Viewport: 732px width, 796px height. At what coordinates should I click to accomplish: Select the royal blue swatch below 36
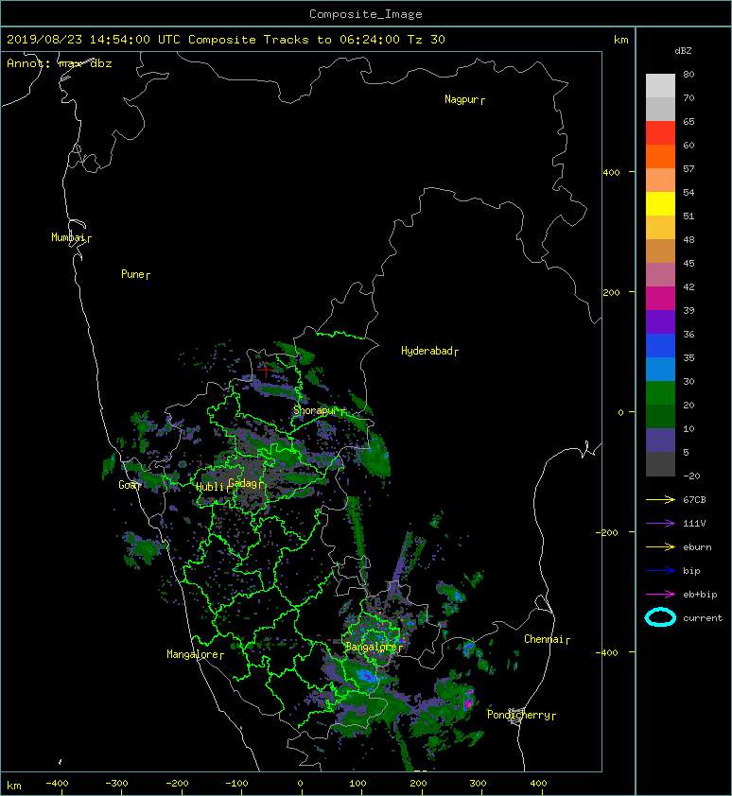click(x=660, y=346)
